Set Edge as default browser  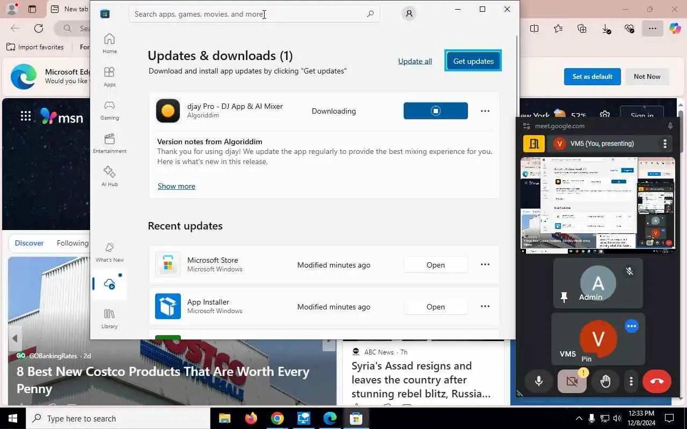click(592, 77)
